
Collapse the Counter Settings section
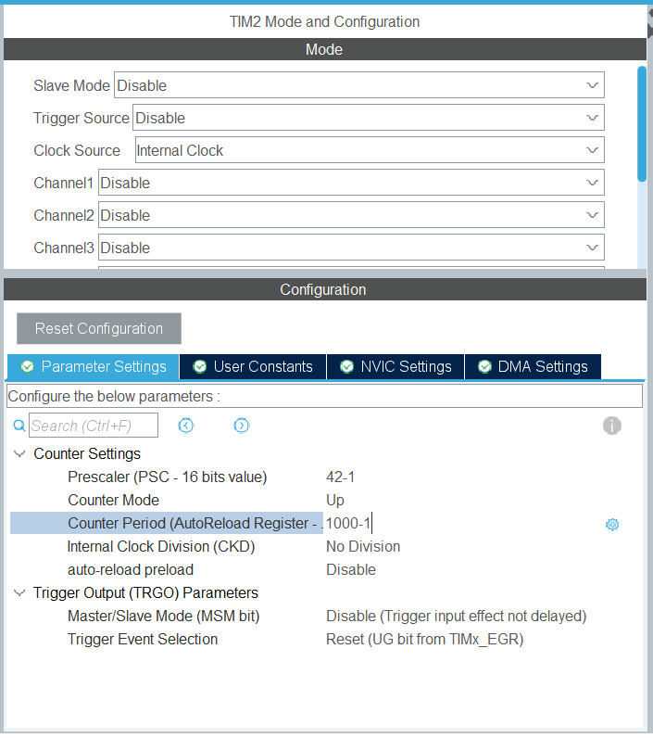[19, 454]
